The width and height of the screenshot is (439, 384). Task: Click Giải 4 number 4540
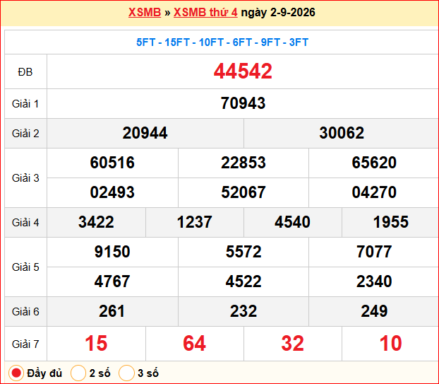(292, 222)
